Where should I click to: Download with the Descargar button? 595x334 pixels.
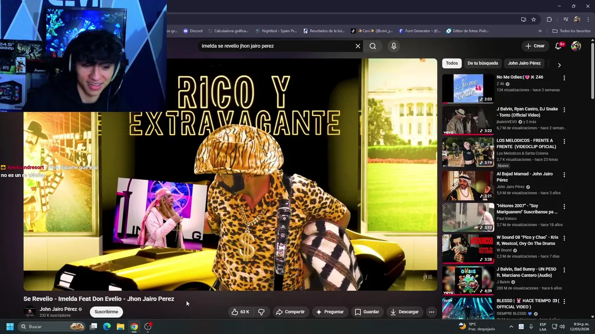(x=404, y=312)
